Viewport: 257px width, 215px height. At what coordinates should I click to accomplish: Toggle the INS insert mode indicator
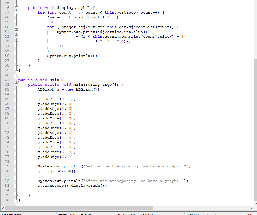tap(249, 214)
